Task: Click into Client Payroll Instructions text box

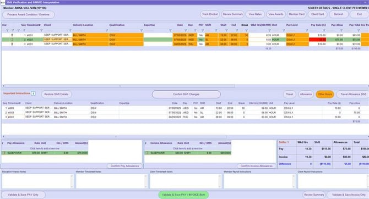Action: 333,181
